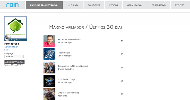Click count 23 in Tack Bing Liik row

coord(122,54)
